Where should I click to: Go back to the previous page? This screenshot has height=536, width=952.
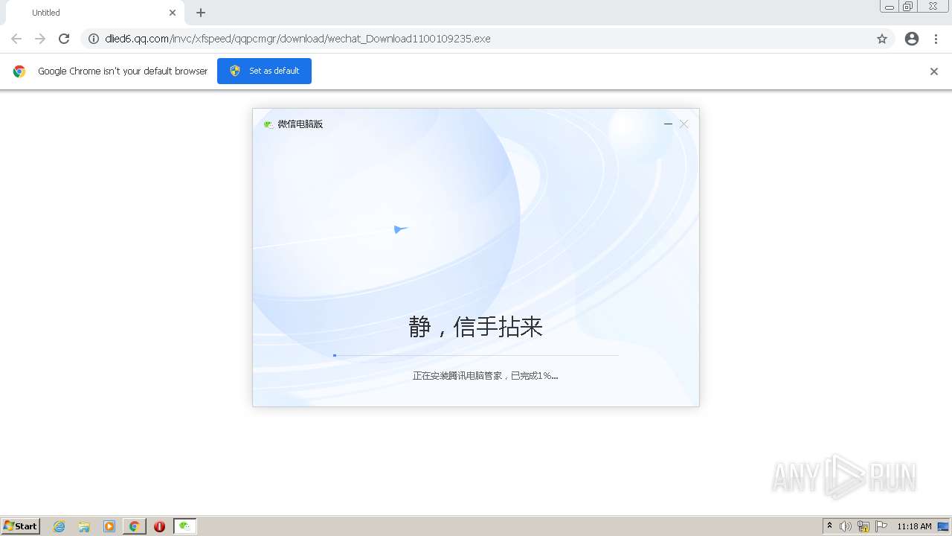point(16,39)
